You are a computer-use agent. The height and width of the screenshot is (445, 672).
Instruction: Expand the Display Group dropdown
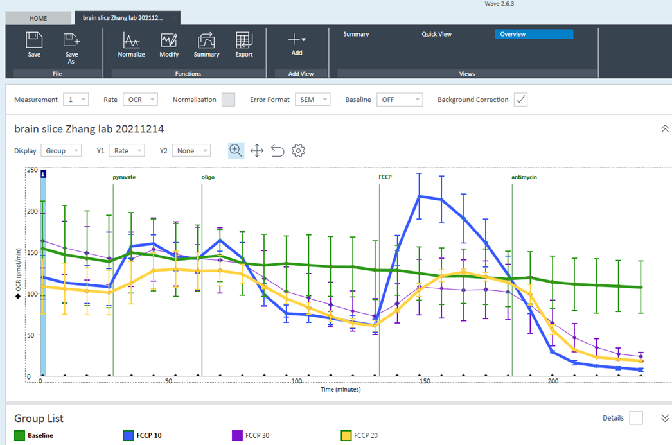tap(61, 150)
